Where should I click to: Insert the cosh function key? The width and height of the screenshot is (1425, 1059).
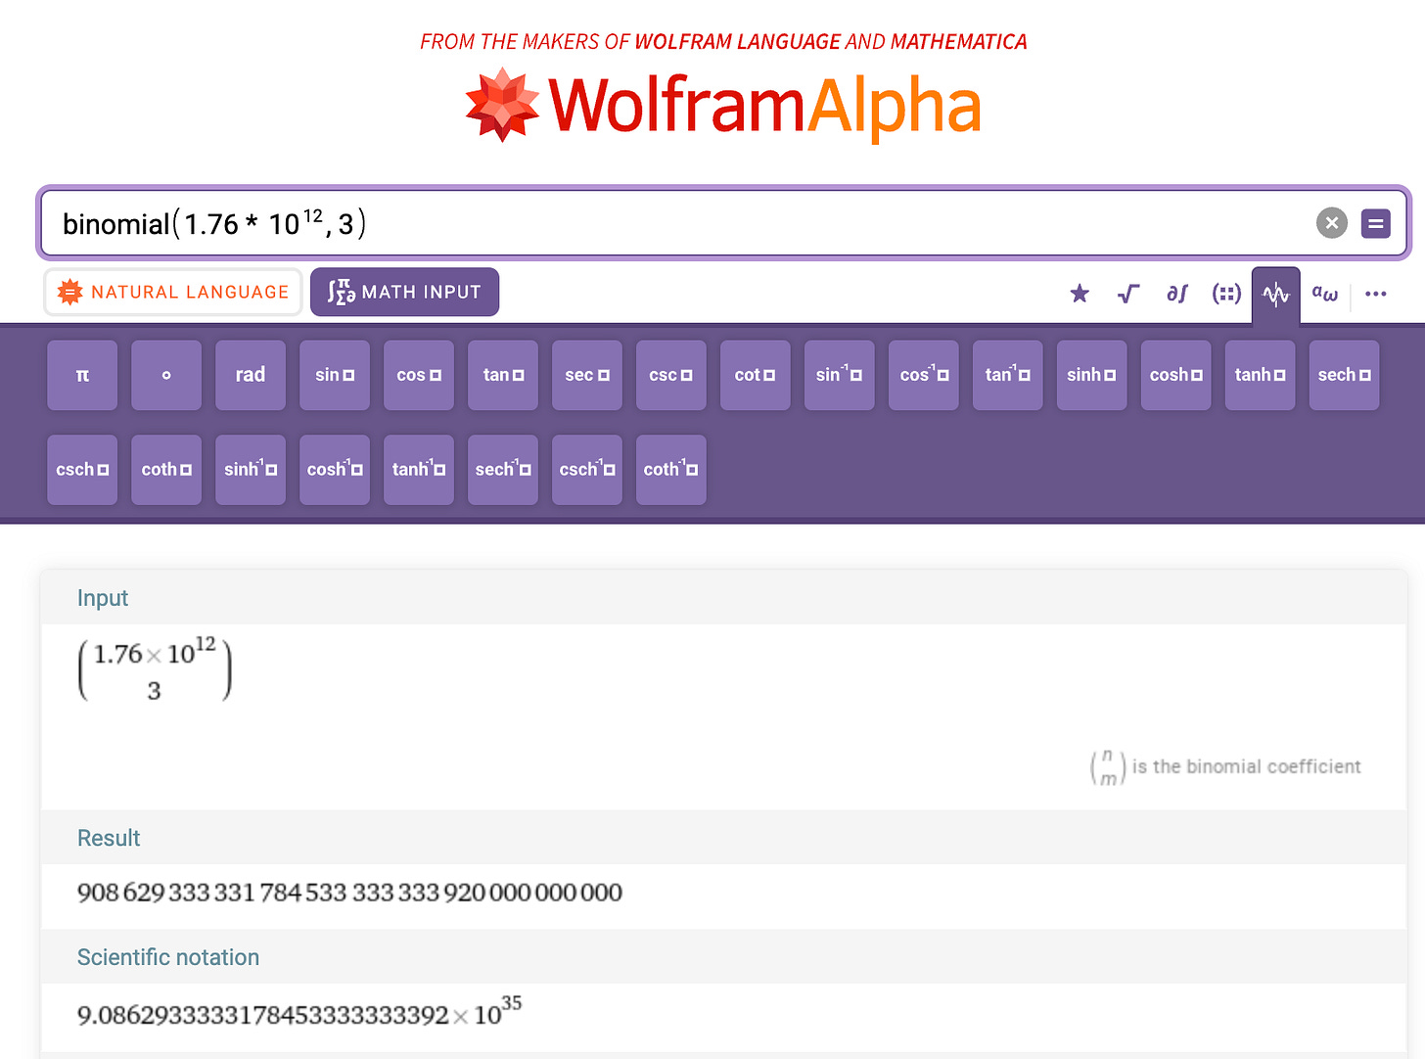click(x=1176, y=375)
